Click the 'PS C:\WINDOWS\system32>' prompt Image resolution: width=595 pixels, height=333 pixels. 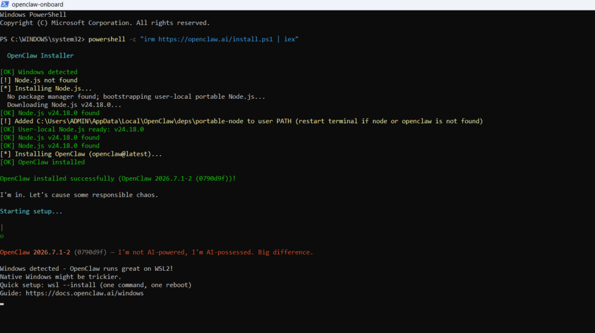pyautogui.click(x=42, y=39)
